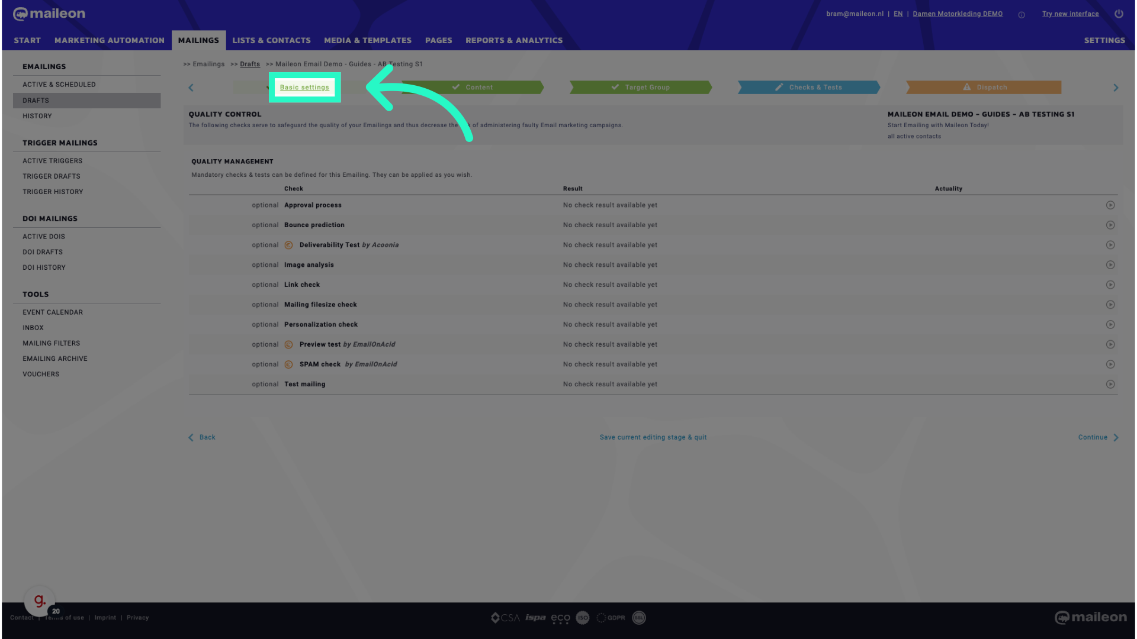
Task: Click the Content step checkmark icon
Action: (x=455, y=86)
